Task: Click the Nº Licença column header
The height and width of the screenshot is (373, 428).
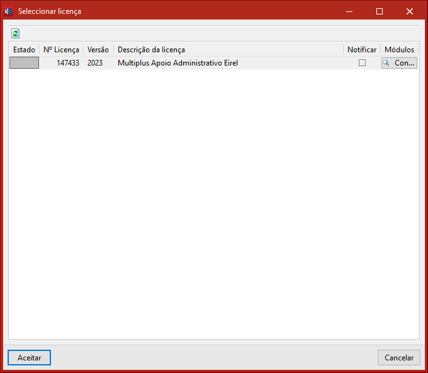Action: [x=62, y=49]
